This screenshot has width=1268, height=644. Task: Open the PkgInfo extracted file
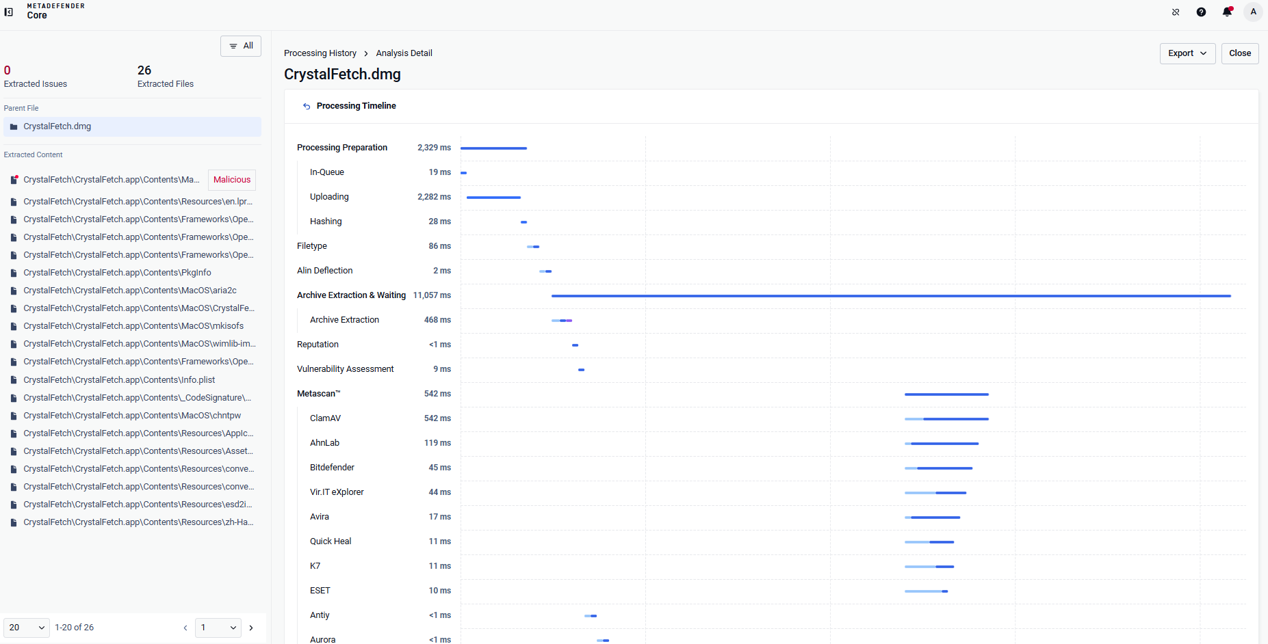pyautogui.click(x=117, y=273)
